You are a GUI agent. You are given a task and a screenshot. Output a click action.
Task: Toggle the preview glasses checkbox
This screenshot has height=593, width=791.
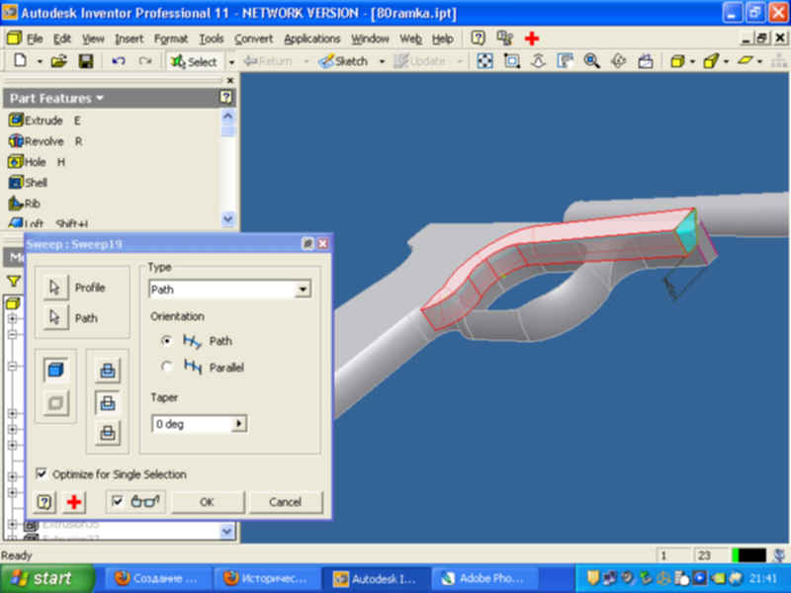pos(118,502)
